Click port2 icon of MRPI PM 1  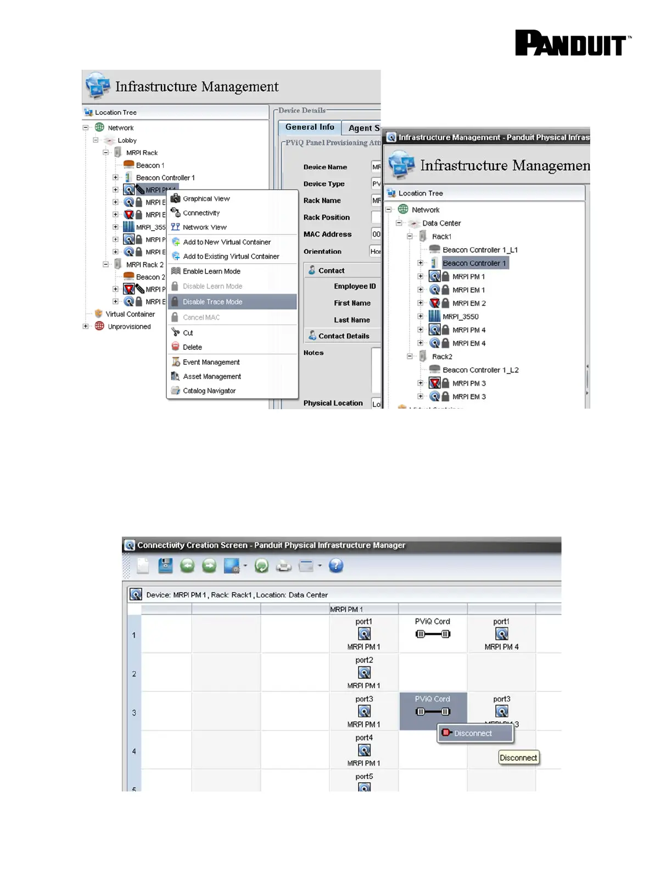tap(364, 673)
